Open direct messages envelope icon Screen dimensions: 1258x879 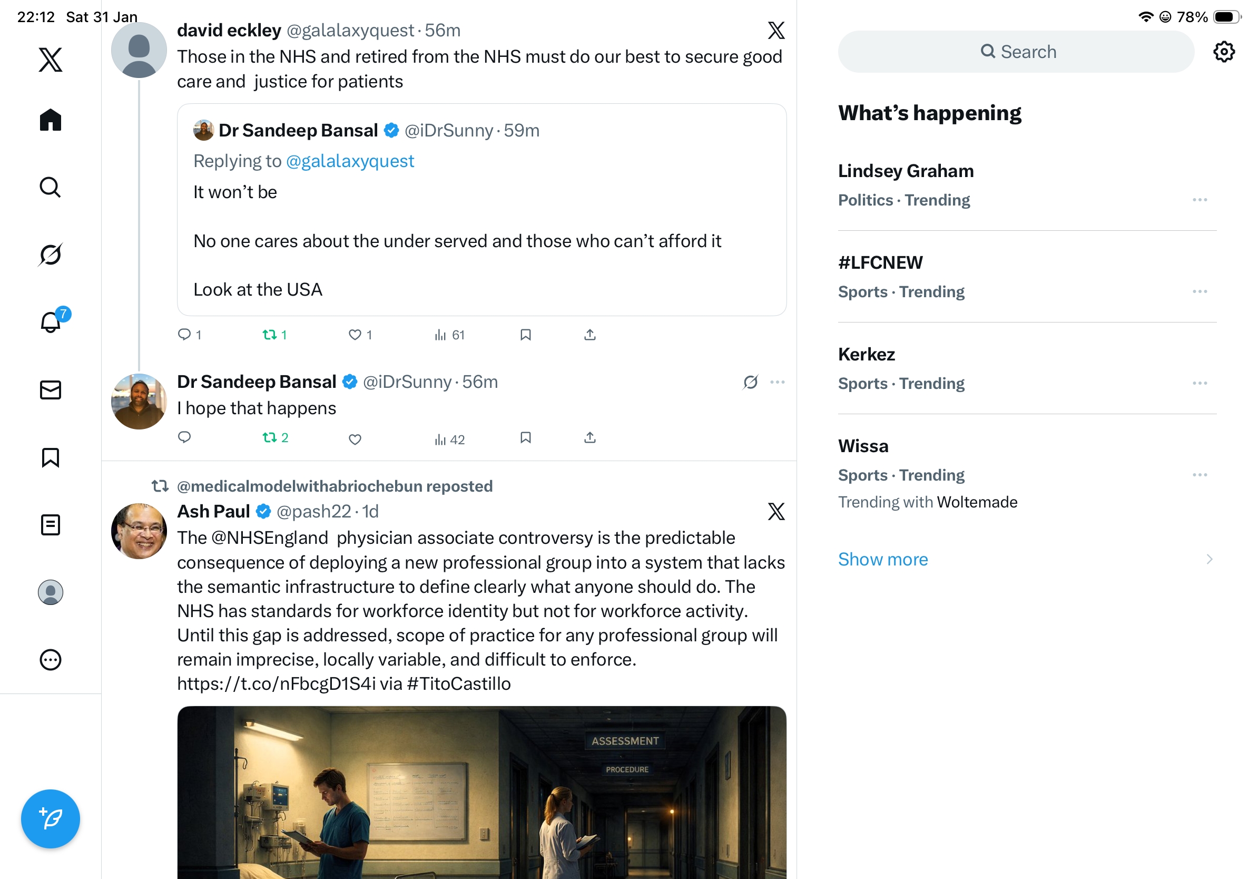(x=51, y=390)
